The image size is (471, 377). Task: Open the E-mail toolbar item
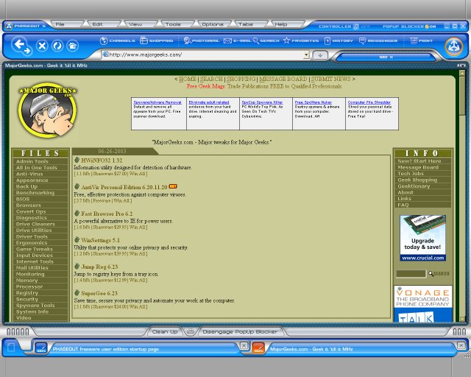coord(237,40)
